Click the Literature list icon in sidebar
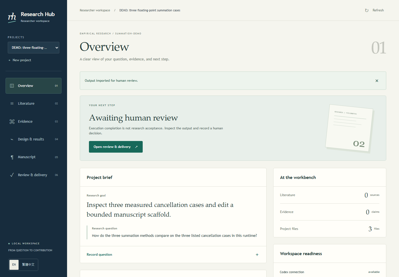 tap(12, 104)
